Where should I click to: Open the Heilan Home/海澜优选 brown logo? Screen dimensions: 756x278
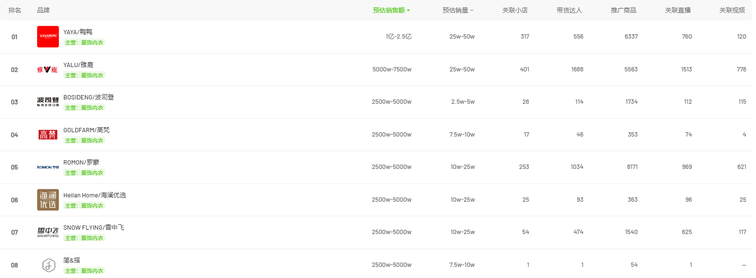[x=48, y=200]
